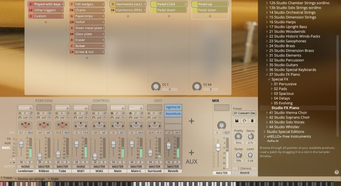Image resolution: width=341 pixels, height=186 pixels.
Task: Switch to the EDIT tab
Action: [x=158, y=100]
